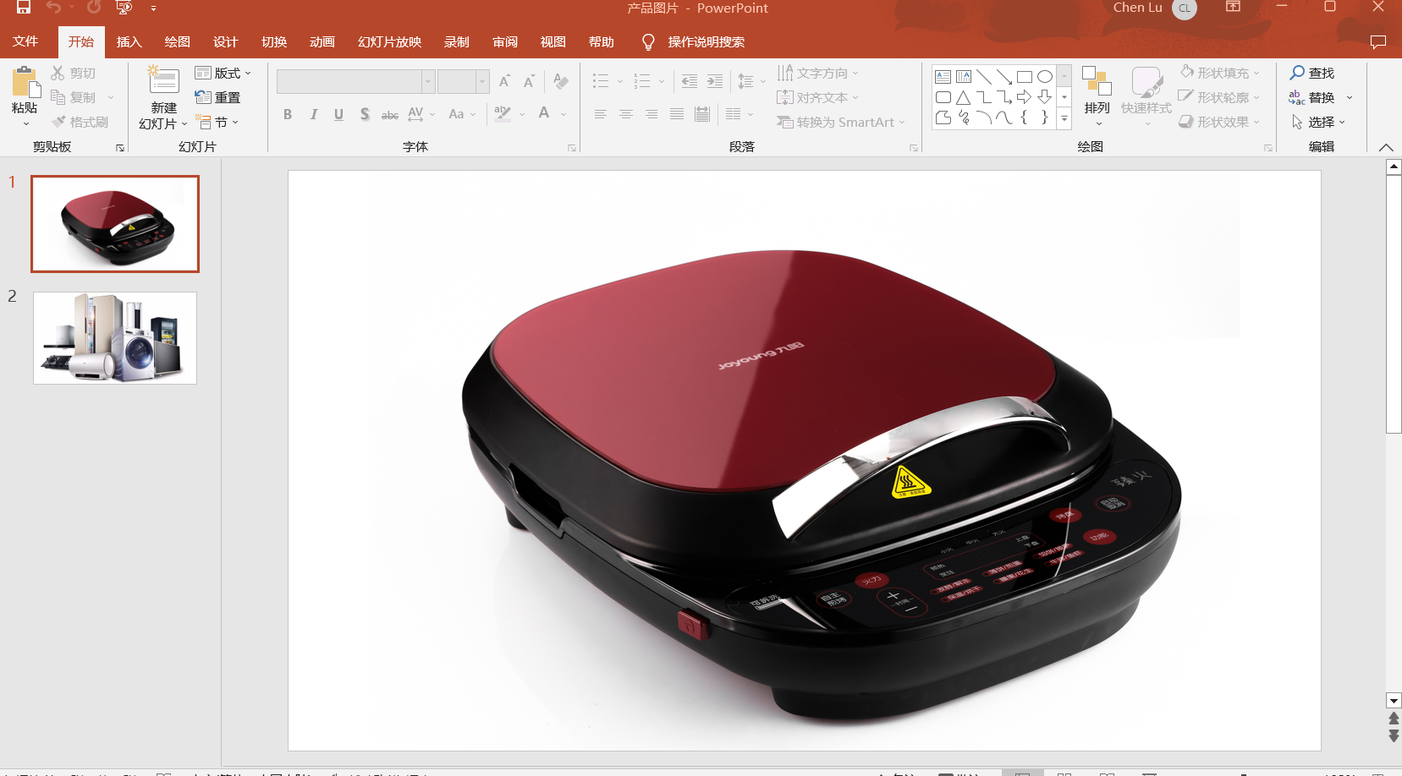Decrease list indent level icon

pyautogui.click(x=690, y=81)
